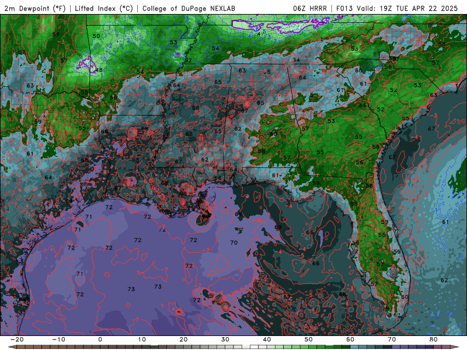Image resolution: width=467 pixels, height=350 pixels.
Task: Click the 80 colorbar scale label
Action: click(434, 339)
